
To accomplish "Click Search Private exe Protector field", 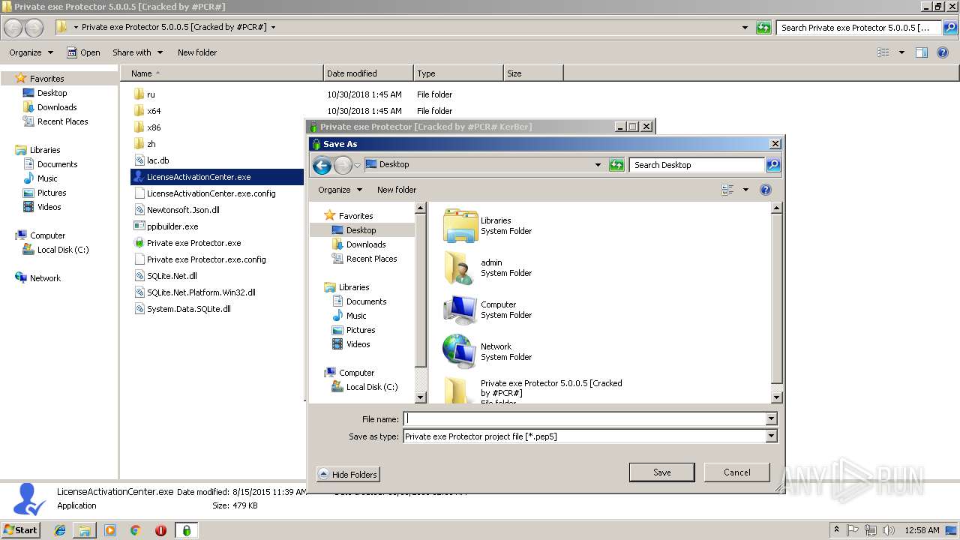I will (859, 28).
